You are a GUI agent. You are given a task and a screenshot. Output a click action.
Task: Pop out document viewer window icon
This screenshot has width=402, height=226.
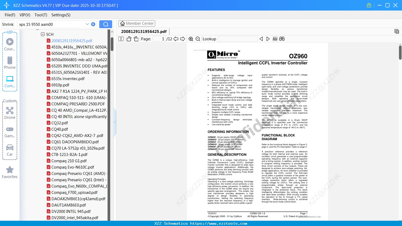pos(397,31)
